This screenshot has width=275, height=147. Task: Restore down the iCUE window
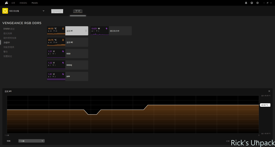[x=268, y=3]
